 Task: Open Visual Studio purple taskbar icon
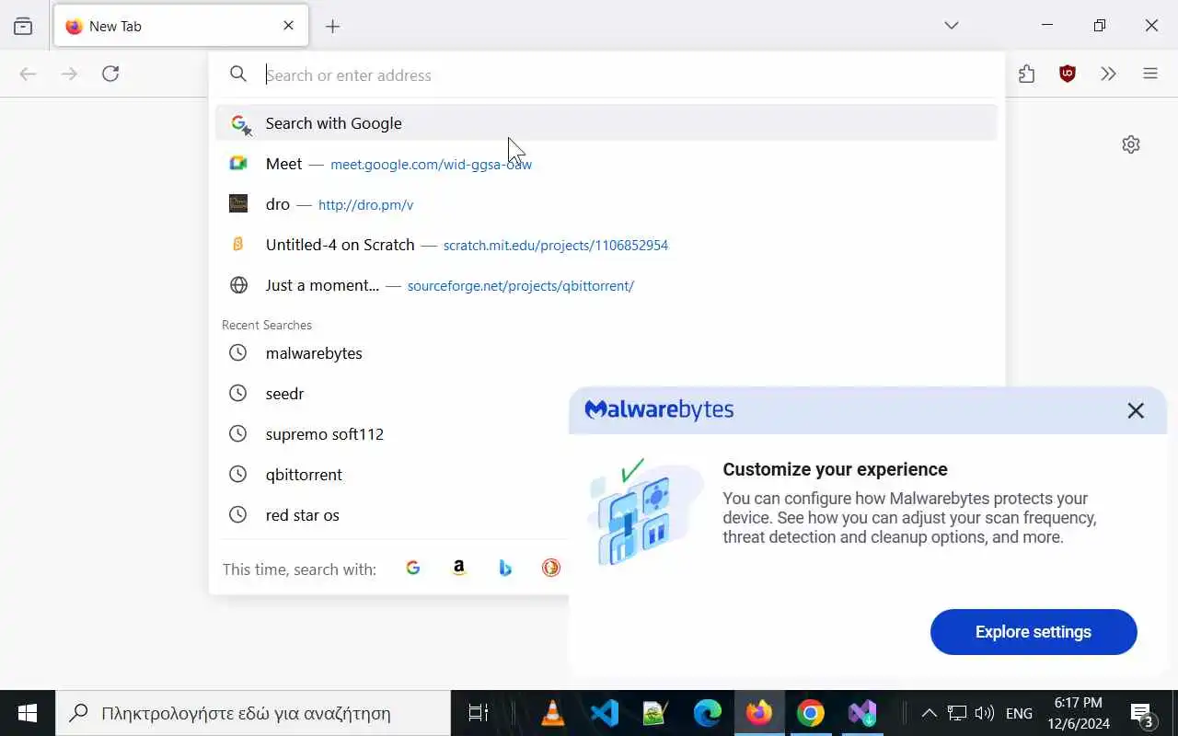pyautogui.click(x=862, y=713)
